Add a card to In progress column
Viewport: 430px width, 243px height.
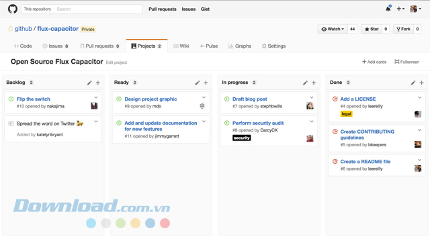coord(314,83)
